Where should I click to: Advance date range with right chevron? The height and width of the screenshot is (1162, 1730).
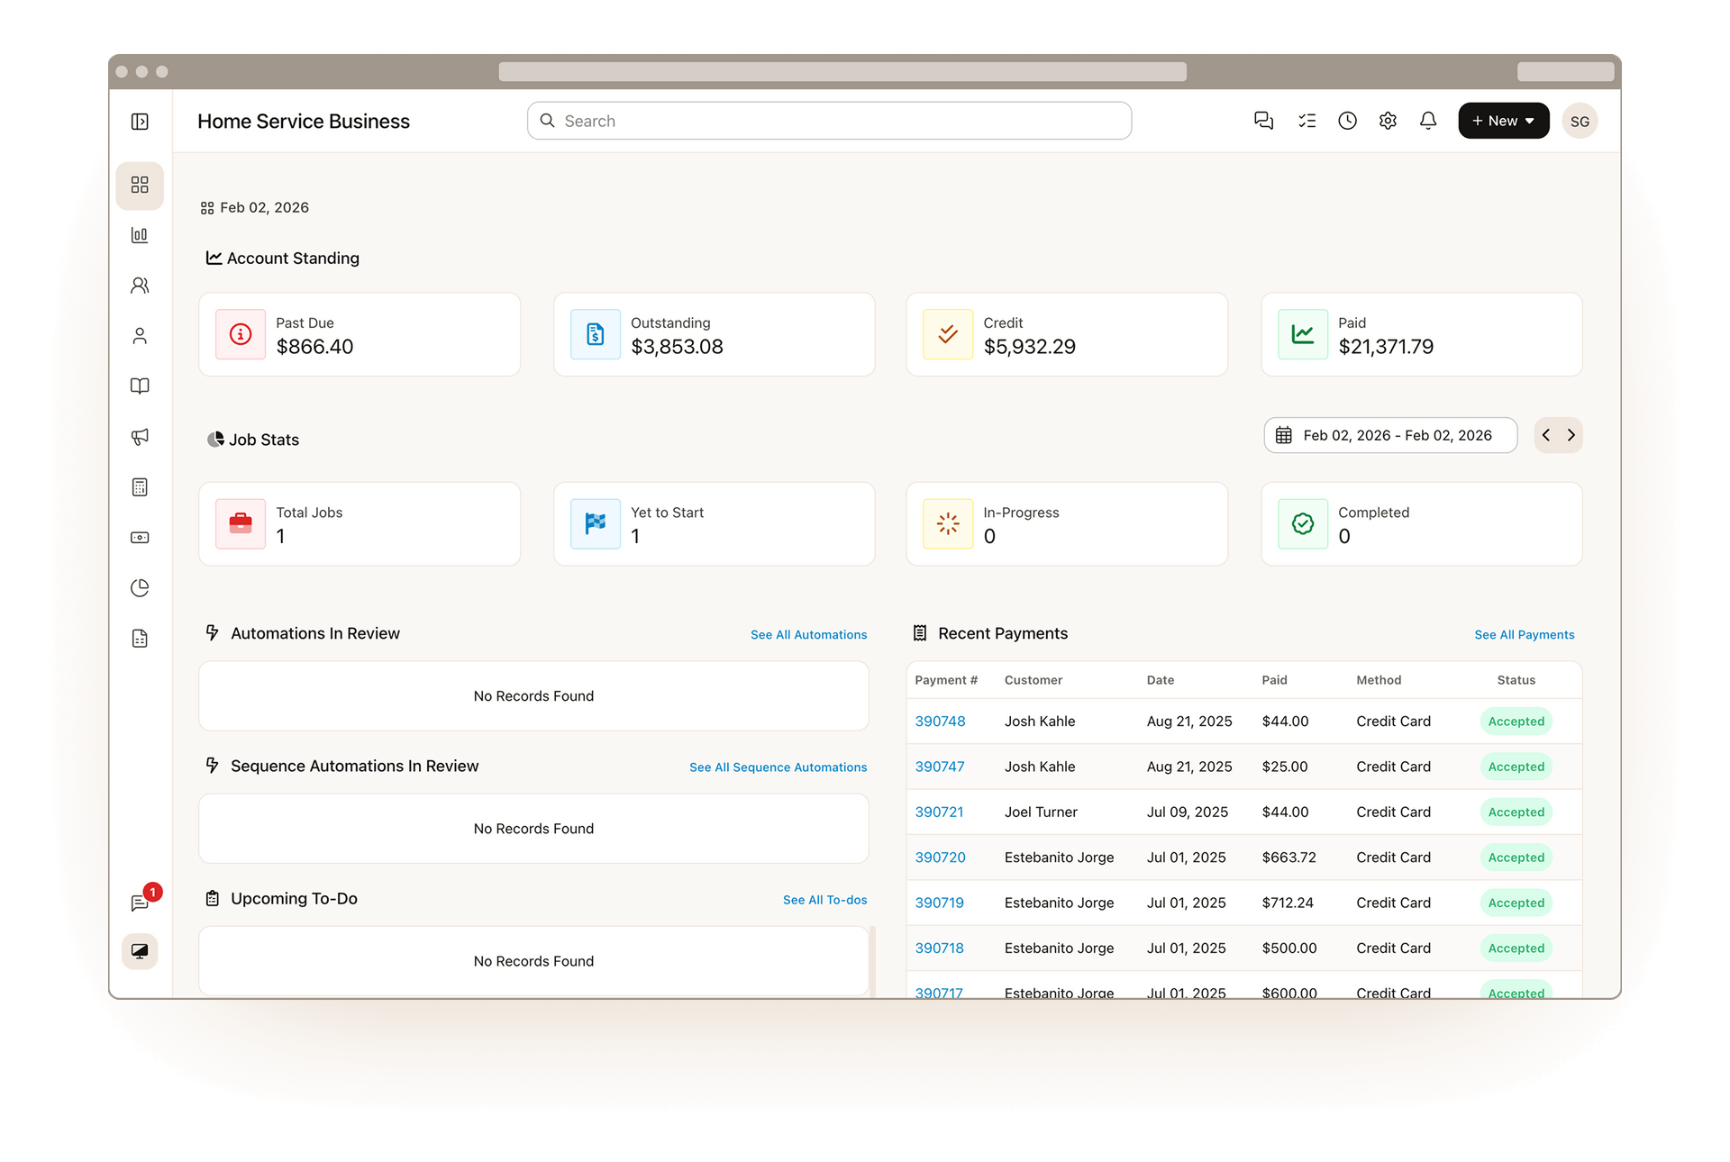(1571, 435)
